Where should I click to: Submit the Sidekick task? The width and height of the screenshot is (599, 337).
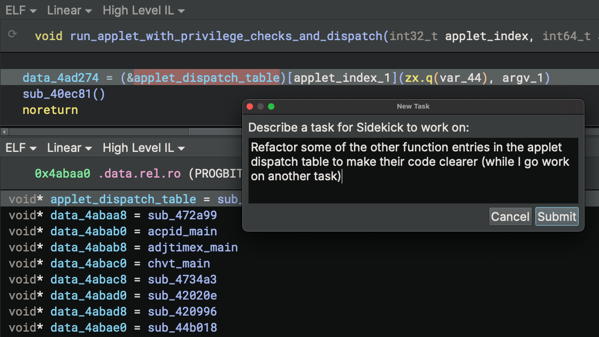[x=556, y=217]
